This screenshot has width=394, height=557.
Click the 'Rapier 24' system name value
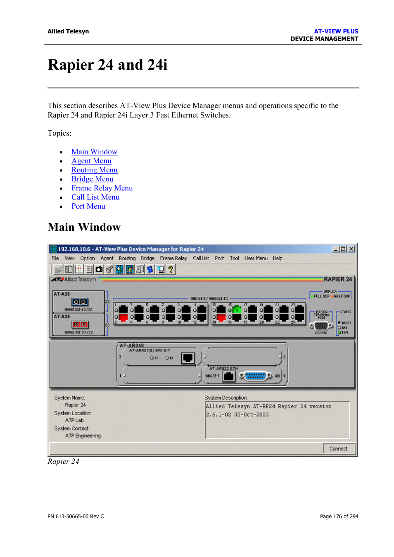point(75,405)
